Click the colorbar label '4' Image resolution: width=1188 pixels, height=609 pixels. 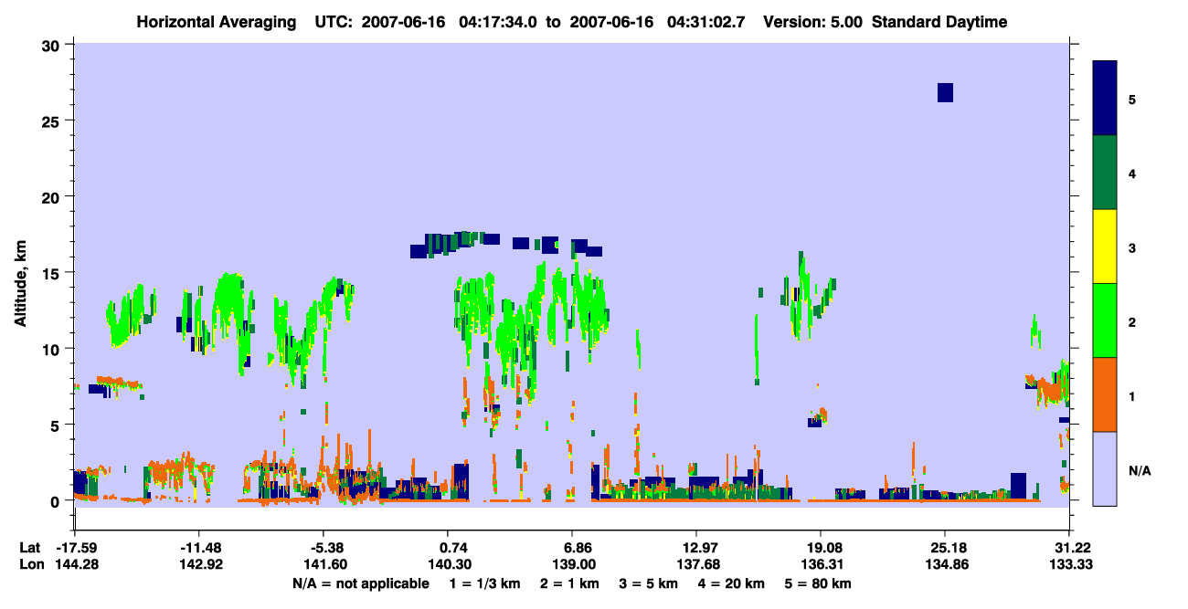[x=1132, y=173]
